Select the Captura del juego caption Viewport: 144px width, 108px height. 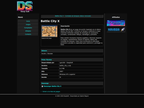click(47, 38)
